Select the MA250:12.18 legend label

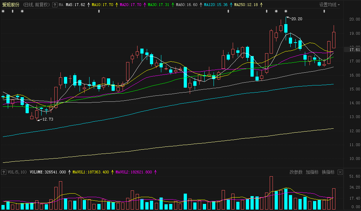pyautogui.click(x=246, y=5)
